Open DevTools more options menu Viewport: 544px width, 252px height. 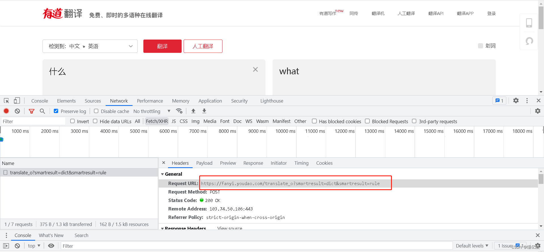[527, 101]
